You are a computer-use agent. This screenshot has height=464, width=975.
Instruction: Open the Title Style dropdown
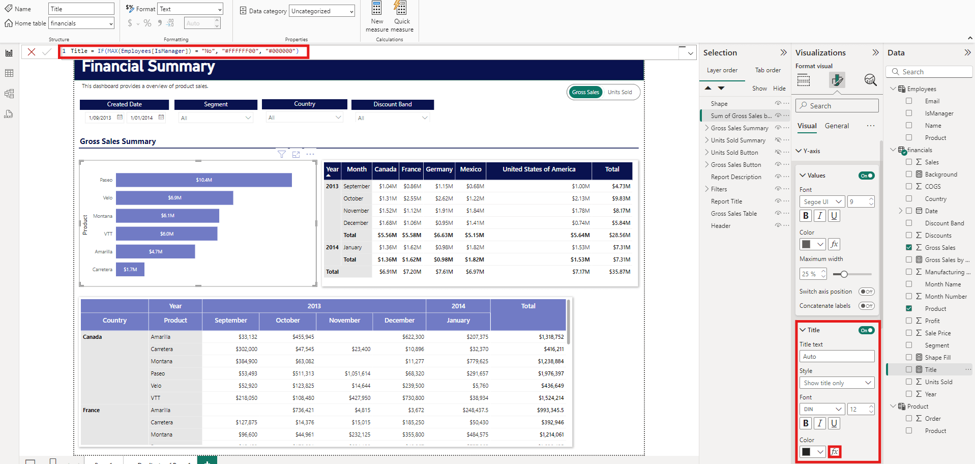[x=837, y=383]
